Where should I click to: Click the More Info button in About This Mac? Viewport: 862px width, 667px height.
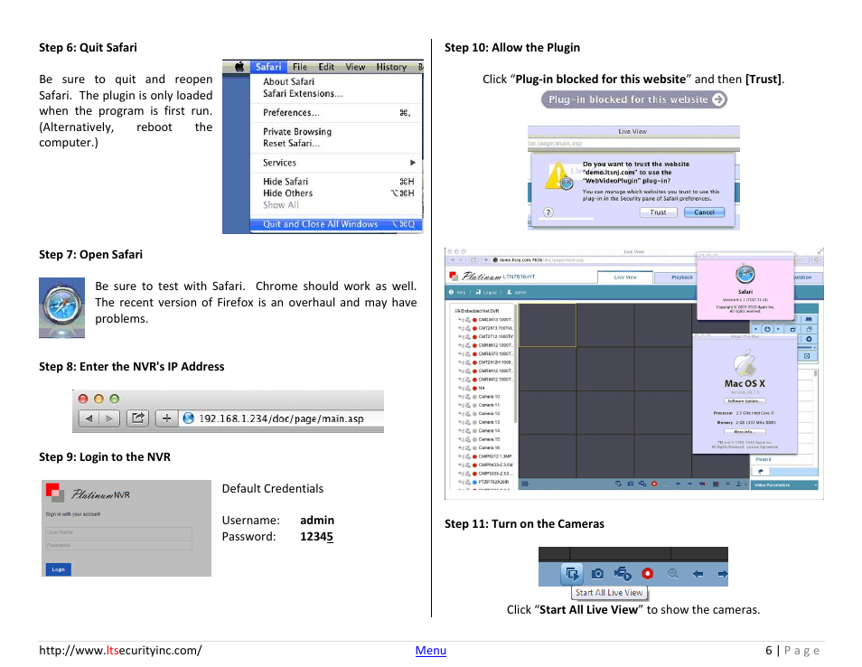click(745, 432)
